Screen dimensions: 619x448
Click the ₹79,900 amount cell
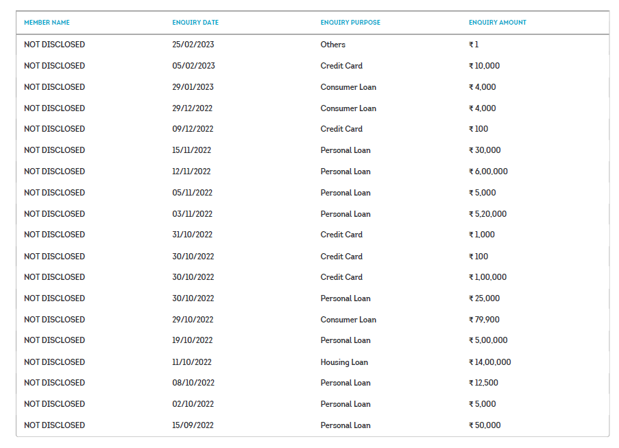tap(484, 320)
